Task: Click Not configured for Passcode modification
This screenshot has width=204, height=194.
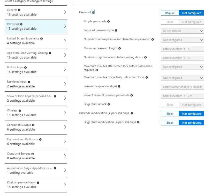Action: pyautogui.click(x=192, y=114)
